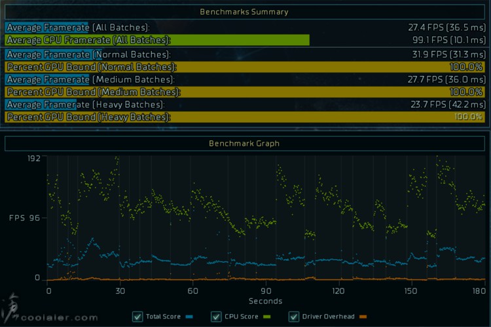Viewport: 491px width, 327px height.
Task: Click the 27.7 FPS (36.0 ms) value
Action: click(446, 80)
